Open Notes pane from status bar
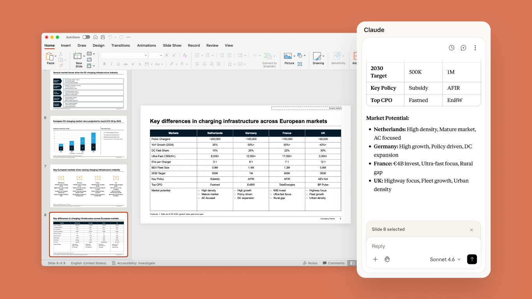This screenshot has width=532, height=299. 310,263
